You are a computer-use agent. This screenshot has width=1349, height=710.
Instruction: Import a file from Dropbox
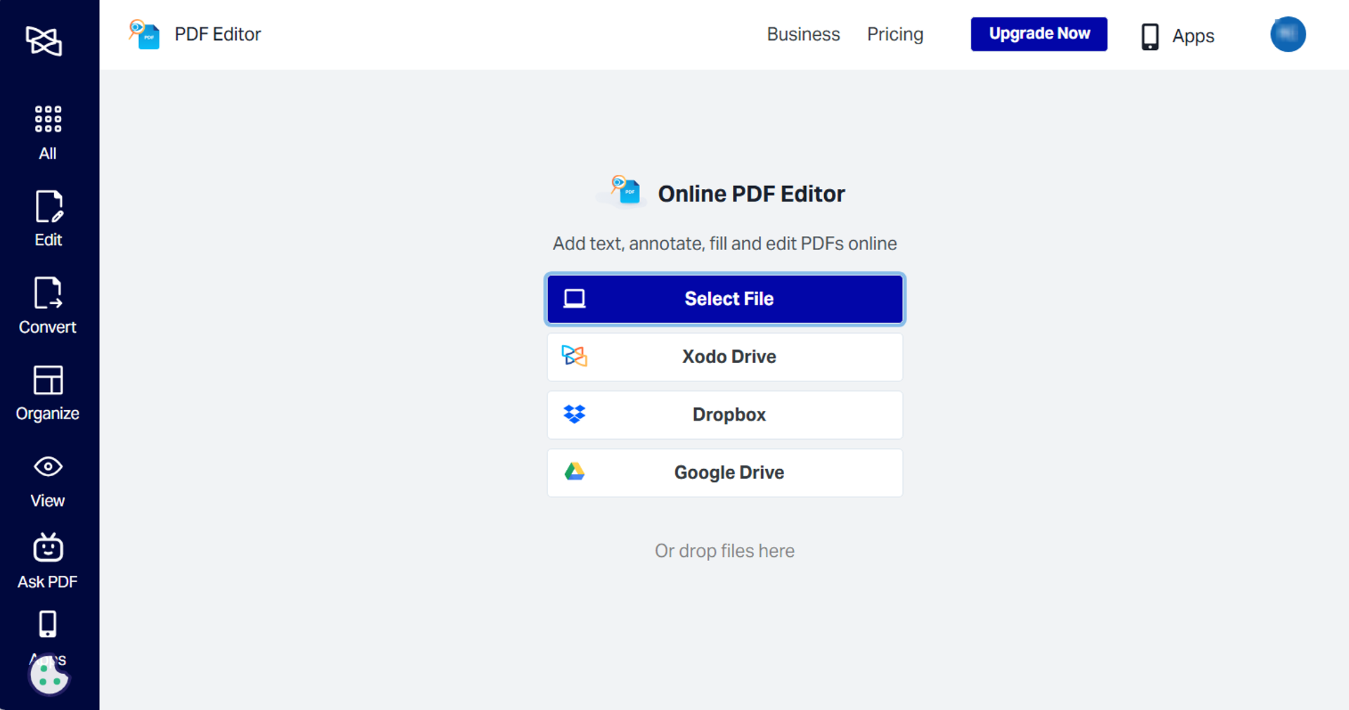pos(725,415)
